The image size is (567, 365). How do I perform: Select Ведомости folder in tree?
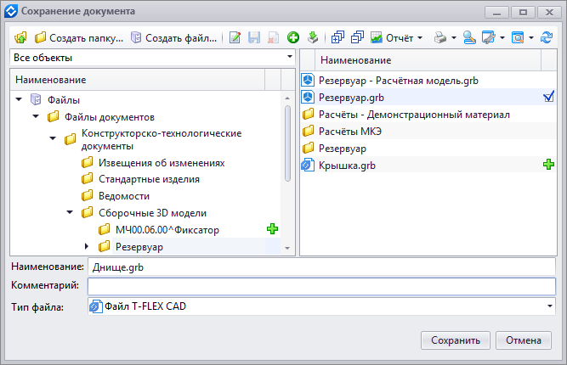pos(124,196)
